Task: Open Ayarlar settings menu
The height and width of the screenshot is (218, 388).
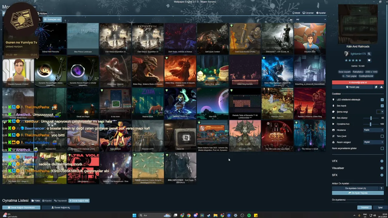Action: pyautogui.click(x=321, y=13)
